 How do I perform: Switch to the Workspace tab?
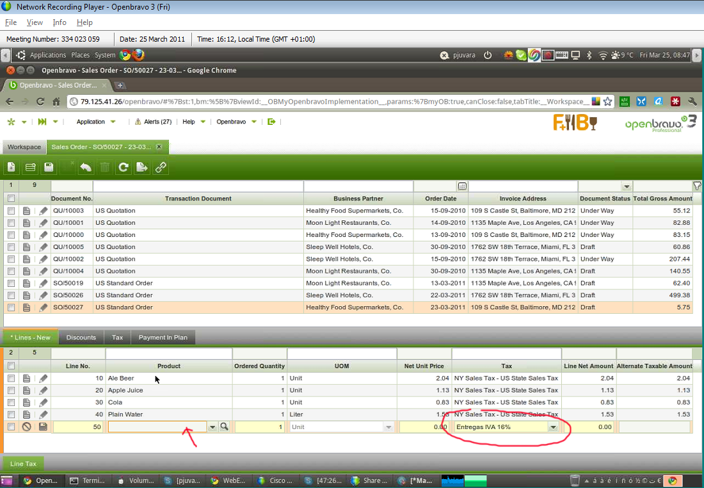[x=24, y=147]
